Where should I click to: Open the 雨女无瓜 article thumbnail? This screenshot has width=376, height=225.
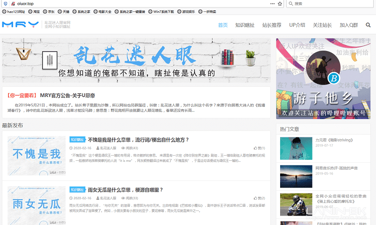pyautogui.click(x=37, y=205)
